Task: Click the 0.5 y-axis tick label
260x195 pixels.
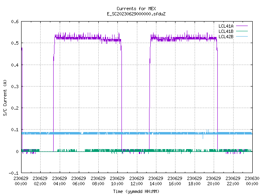Action: (x=15, y=43)
